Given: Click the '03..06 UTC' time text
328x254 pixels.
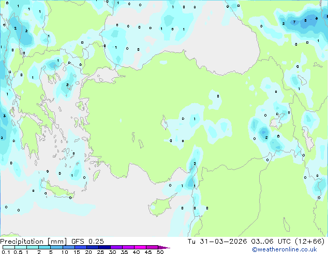Looking at the screenshot, I should click(x=271, y=242).
